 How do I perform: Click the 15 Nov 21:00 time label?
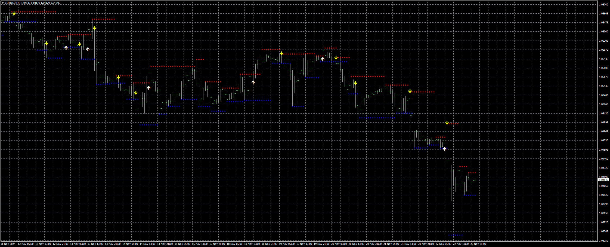click(217, 244)
